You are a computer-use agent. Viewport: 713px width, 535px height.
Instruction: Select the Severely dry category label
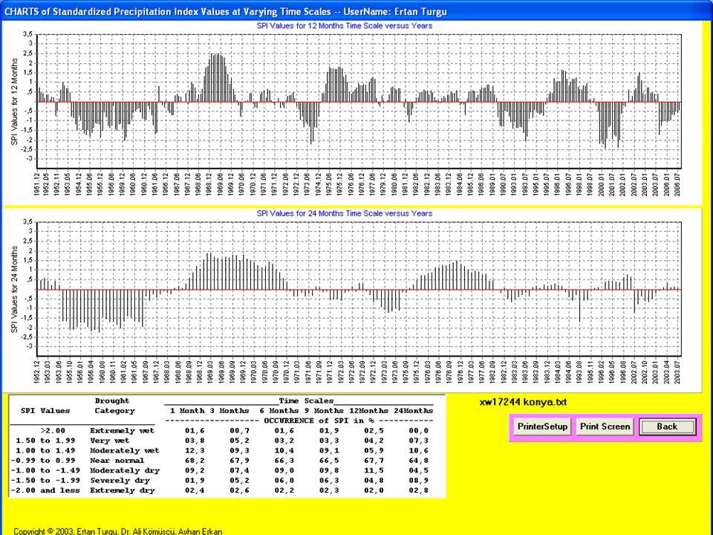point(120,481)
